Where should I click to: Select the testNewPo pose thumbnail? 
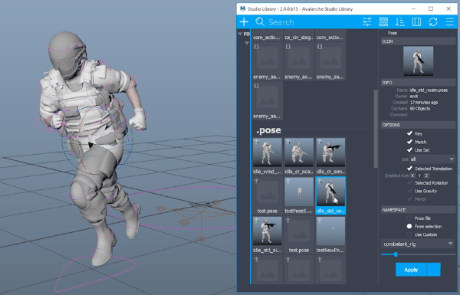pos(330,231)
